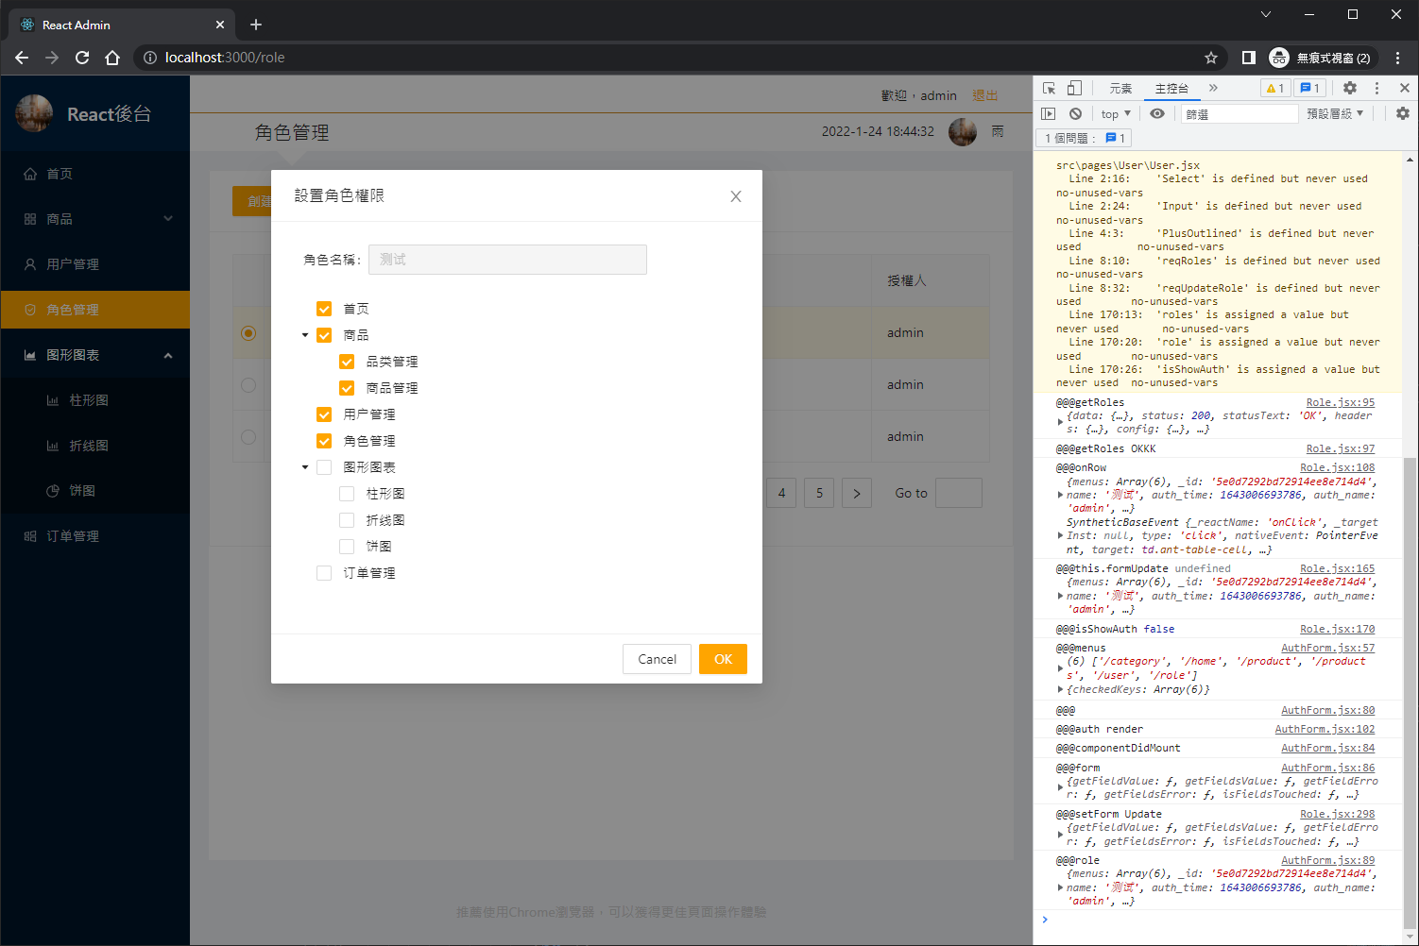
Task: Go back using browser back arrow
Action: (x=22, y=58)
